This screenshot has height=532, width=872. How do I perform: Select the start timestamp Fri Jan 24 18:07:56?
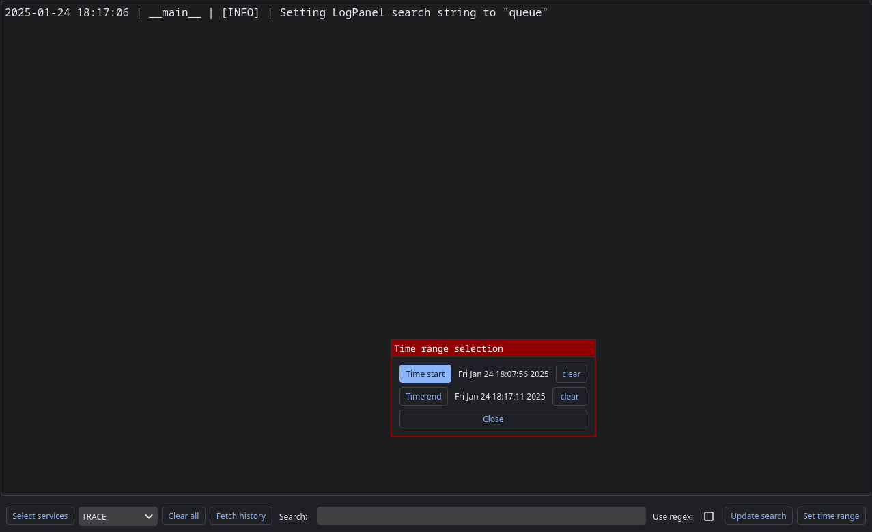(503, 374)
